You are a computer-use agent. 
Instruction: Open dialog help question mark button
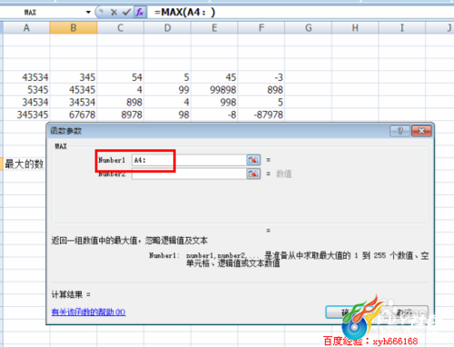[x=400, y=131]
